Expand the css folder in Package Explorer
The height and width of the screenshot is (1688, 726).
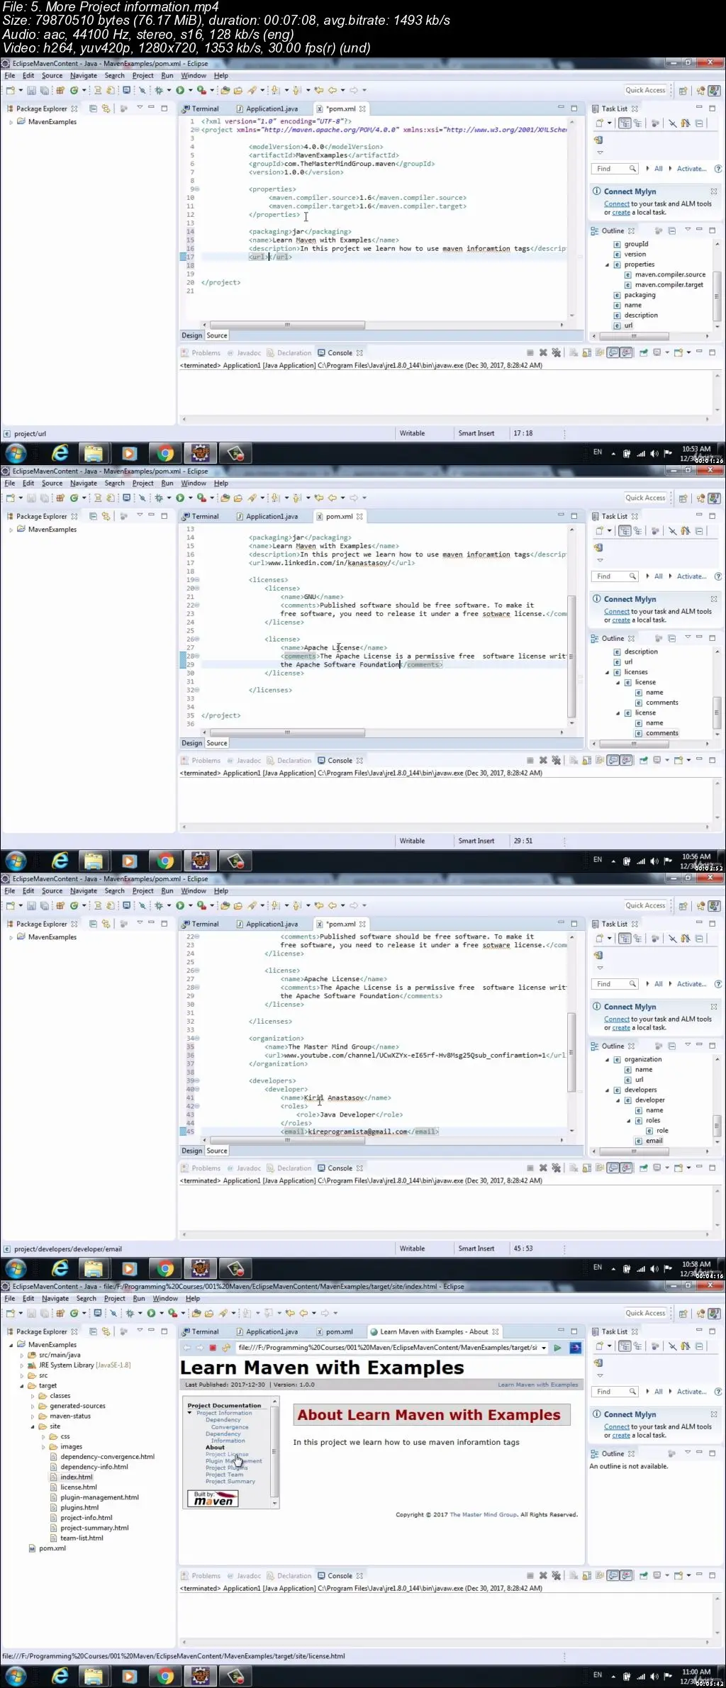pyautogui.click(x=43, y=1436)
